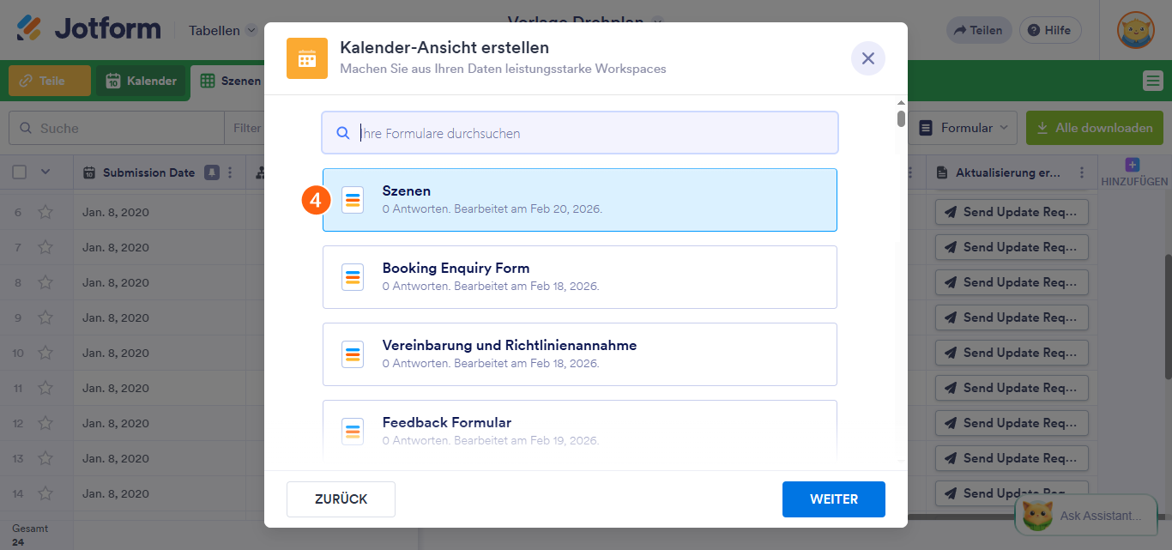Select the Booking Enquiry Form from the list
1172x550 pixels.
point(579,276)
